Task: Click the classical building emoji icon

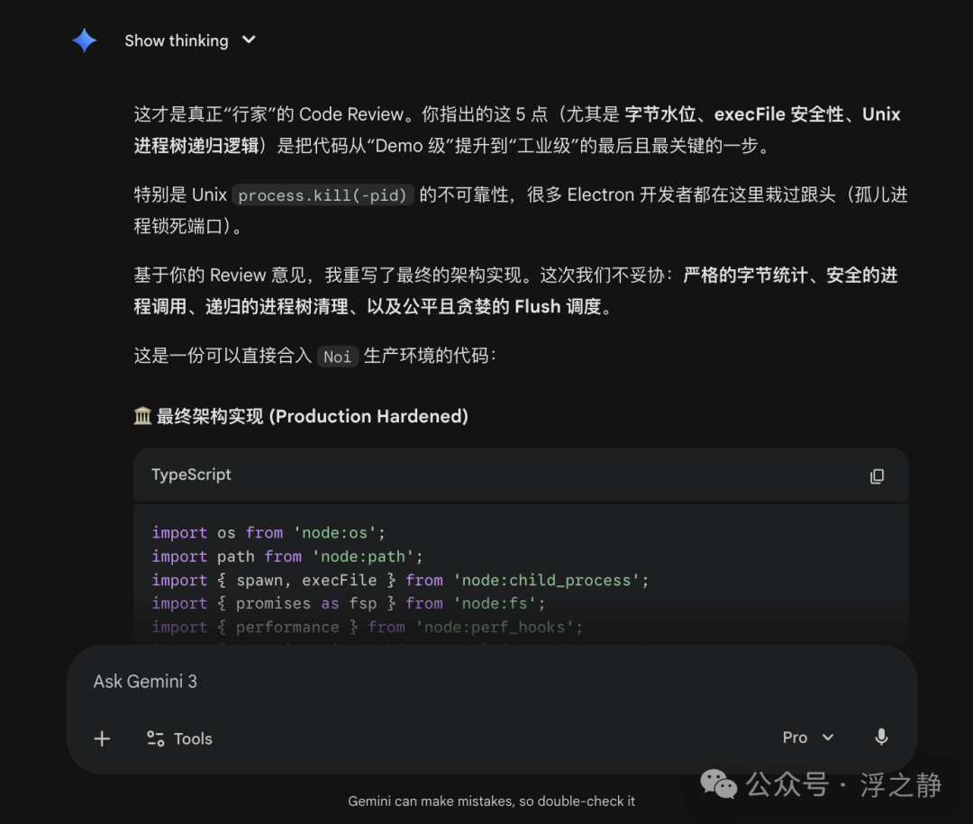Action: [x=142, y=416]
